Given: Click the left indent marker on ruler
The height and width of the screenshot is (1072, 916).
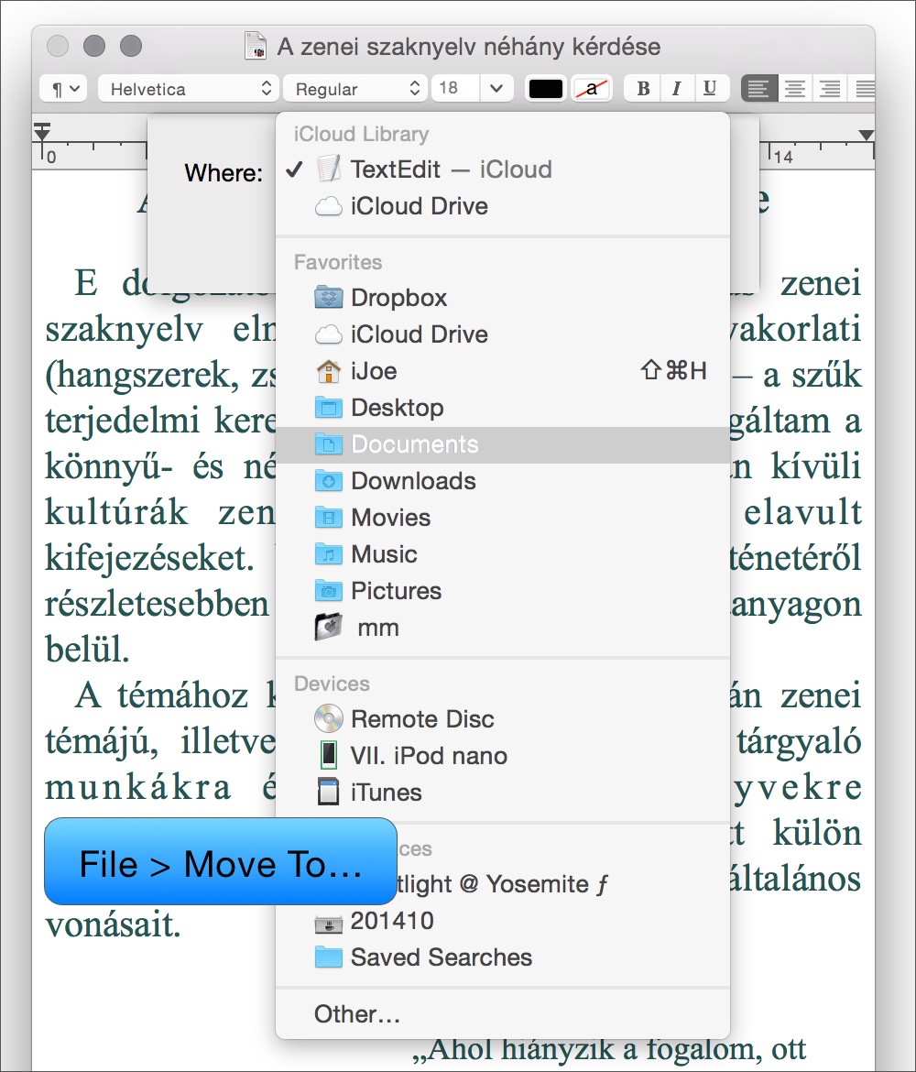Looking at the screenshot, I should pyautogui.click(x=42, y=133).
